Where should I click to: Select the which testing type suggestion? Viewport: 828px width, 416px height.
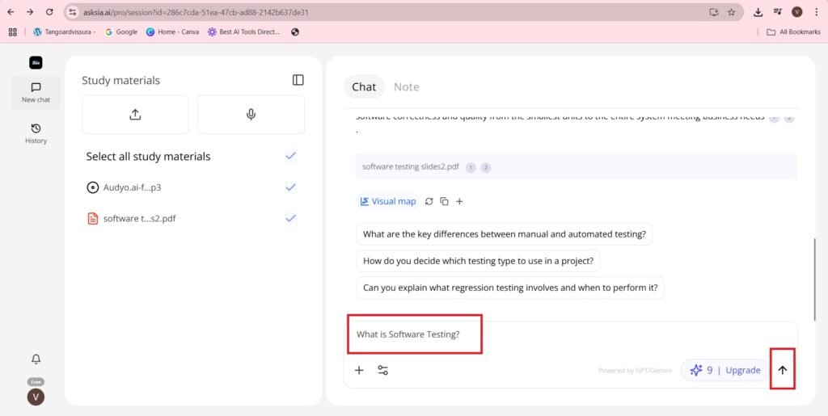(478, 261)
